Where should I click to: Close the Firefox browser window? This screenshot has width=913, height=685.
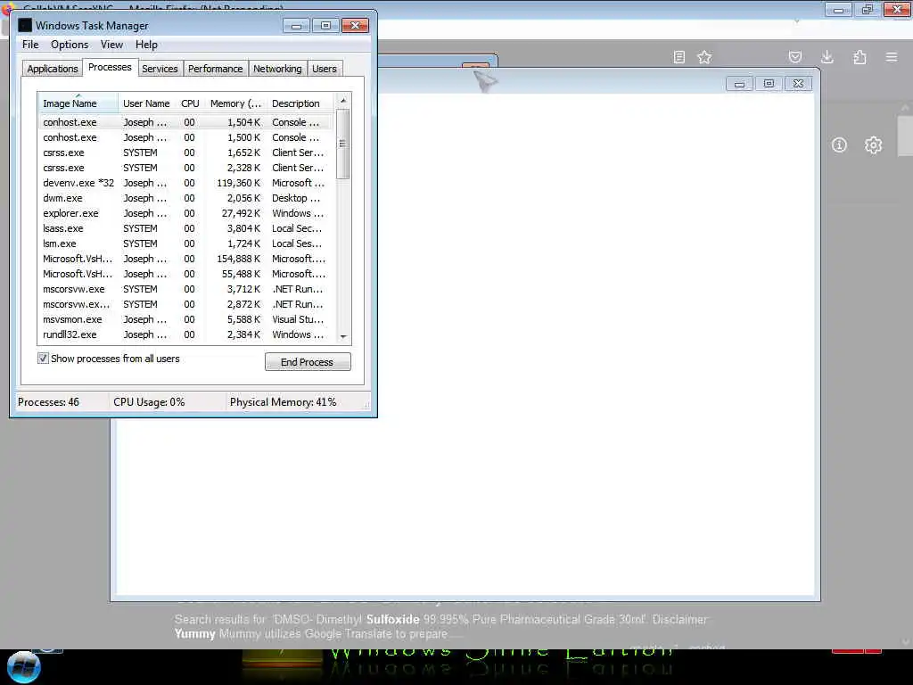coord(897,10)
